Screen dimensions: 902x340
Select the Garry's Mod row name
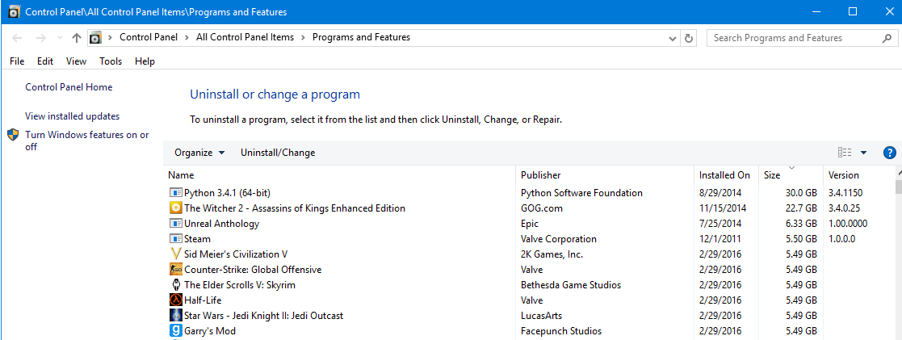[210, 331]
